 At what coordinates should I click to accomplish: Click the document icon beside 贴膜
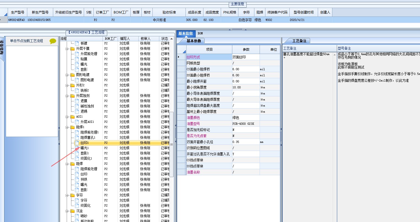pos(77,59)
